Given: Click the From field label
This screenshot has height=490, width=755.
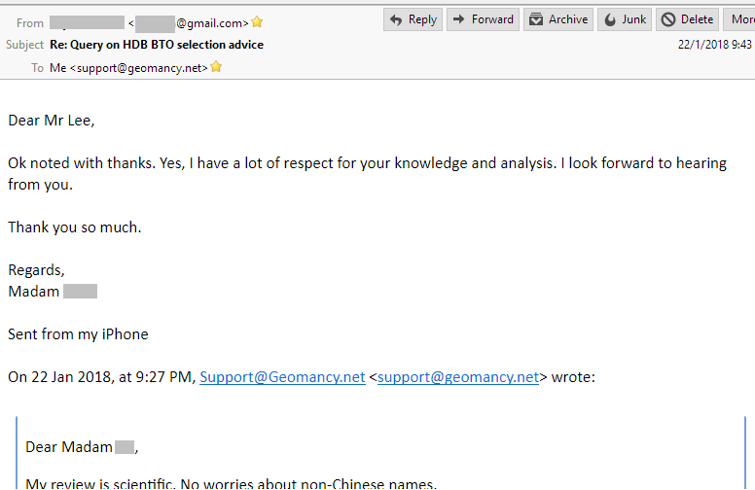Looking at the screenshot, I should (30, 22).
